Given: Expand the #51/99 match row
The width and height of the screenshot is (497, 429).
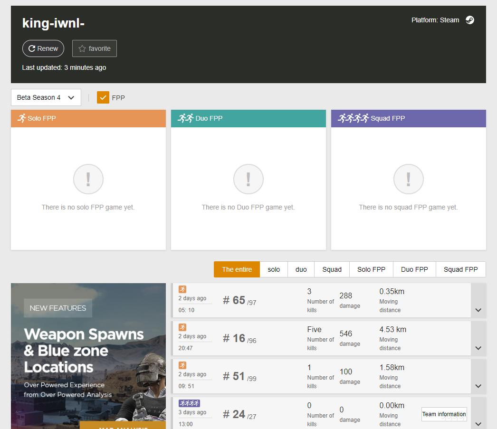Looking at the screenshot, I should [478, 376].
